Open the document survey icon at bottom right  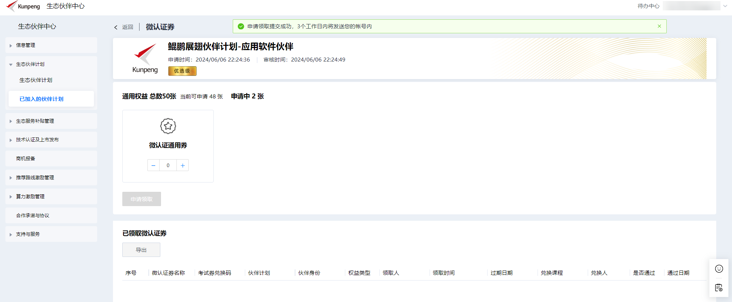[x=719, y=288]
